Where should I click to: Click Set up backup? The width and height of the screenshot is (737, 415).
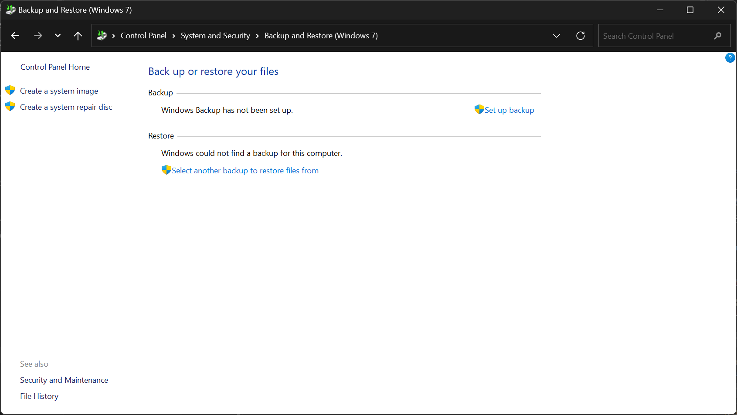(509, 110)
